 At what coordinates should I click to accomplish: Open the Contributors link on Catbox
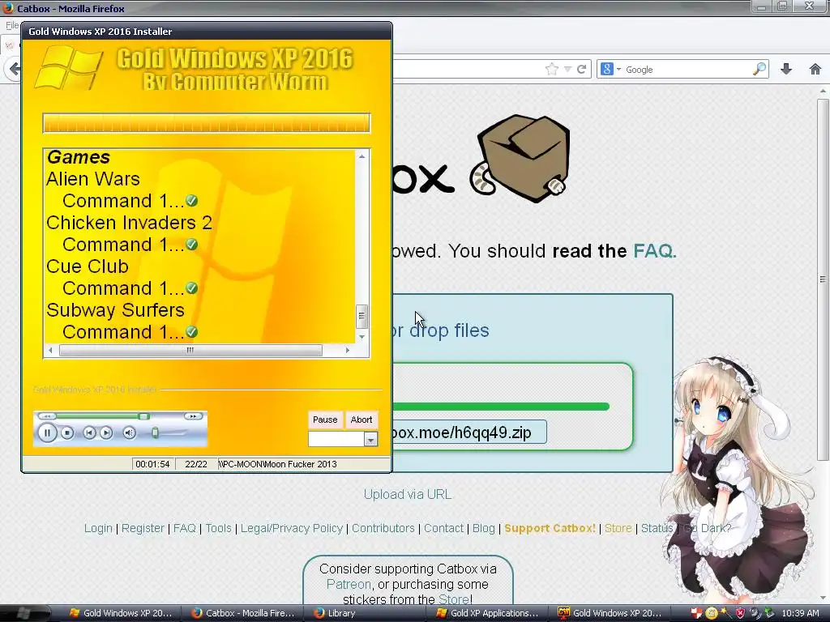click(x=383, y=528)
